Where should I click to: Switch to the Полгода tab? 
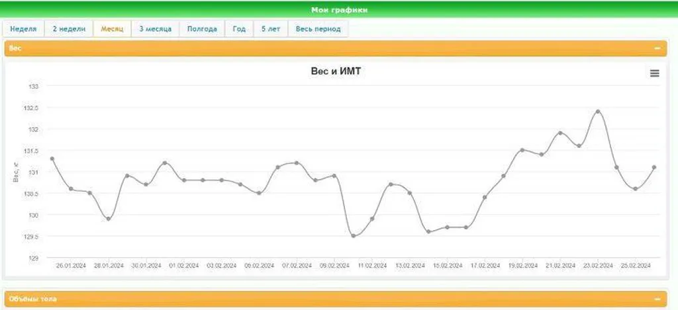(202, 29)
